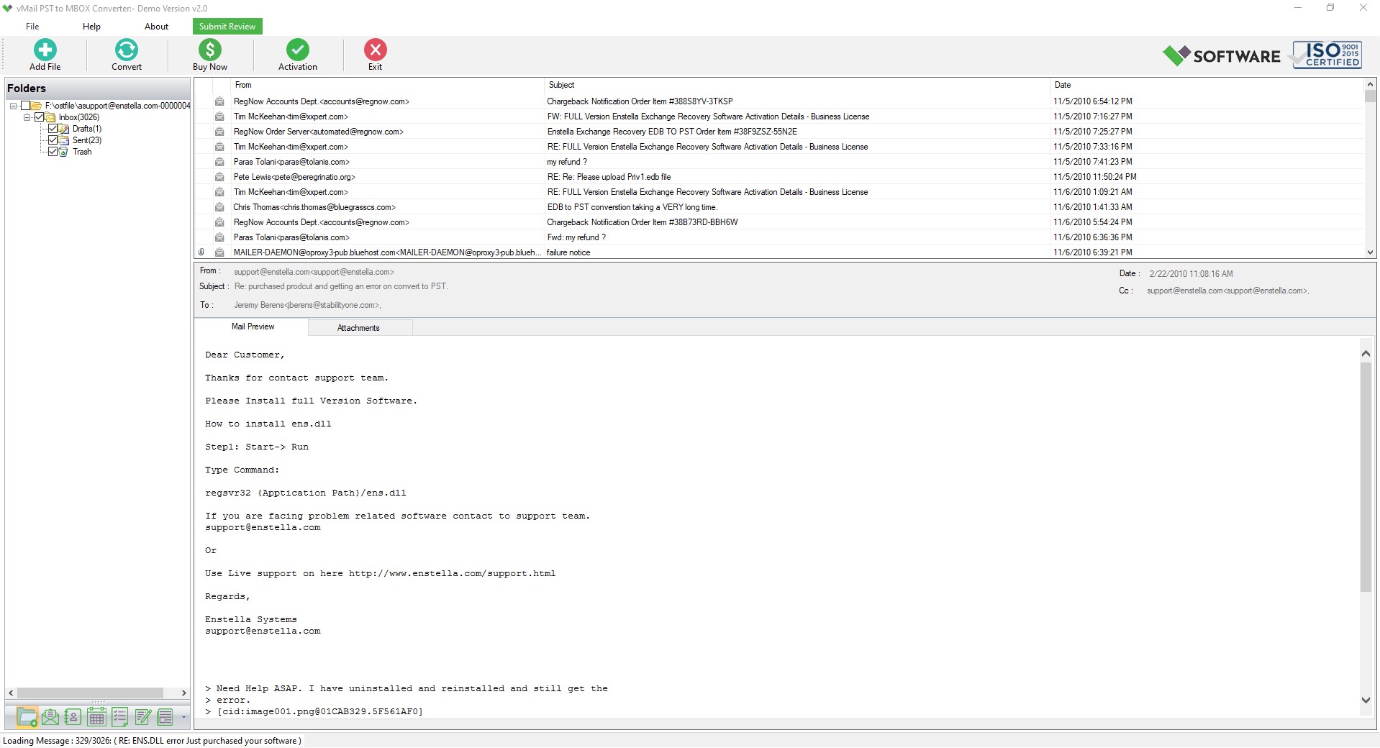
Task: Open the notes pencil icon
Action: pos(143,716)
